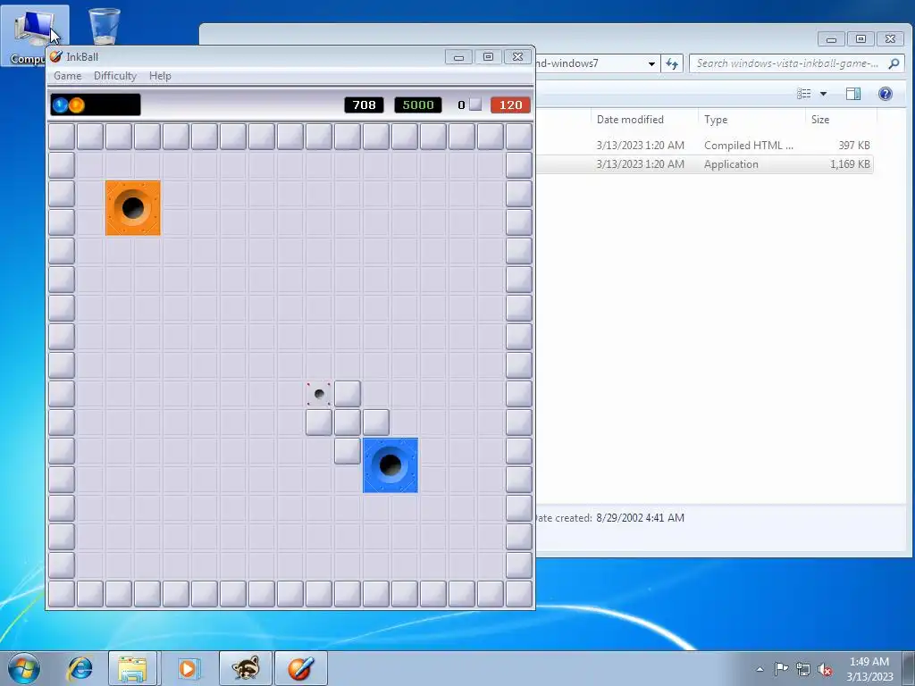Viewport: 915px width, 686px height.
Task: Maximize the Explorer window
Action: click(x=860, y=39)
